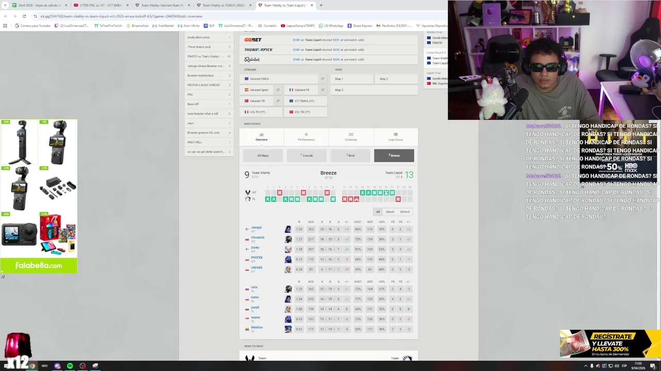Open the Map 1 VOD

tap(352, 79)
